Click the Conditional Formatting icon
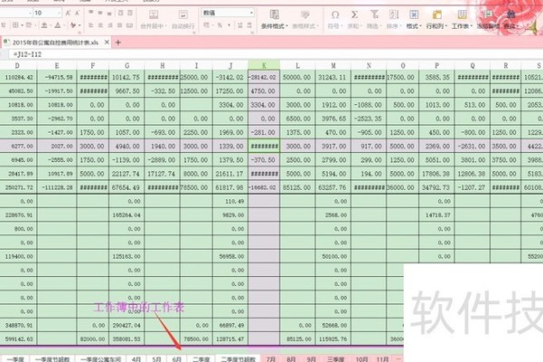 pos(274,14)
